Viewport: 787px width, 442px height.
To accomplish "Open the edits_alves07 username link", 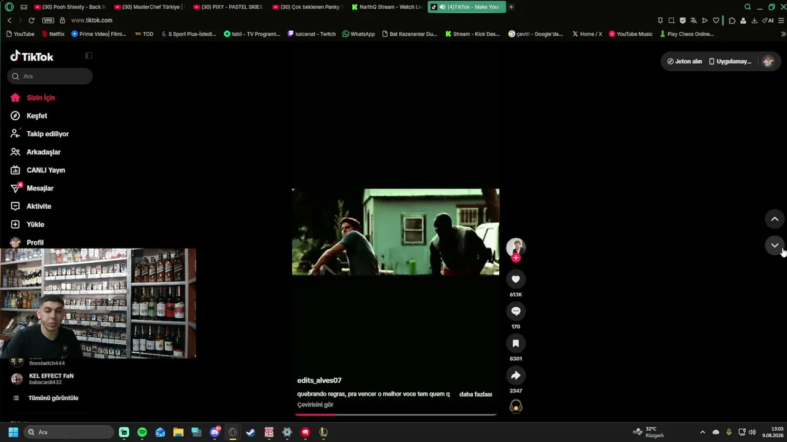I will tap(319, 381).
